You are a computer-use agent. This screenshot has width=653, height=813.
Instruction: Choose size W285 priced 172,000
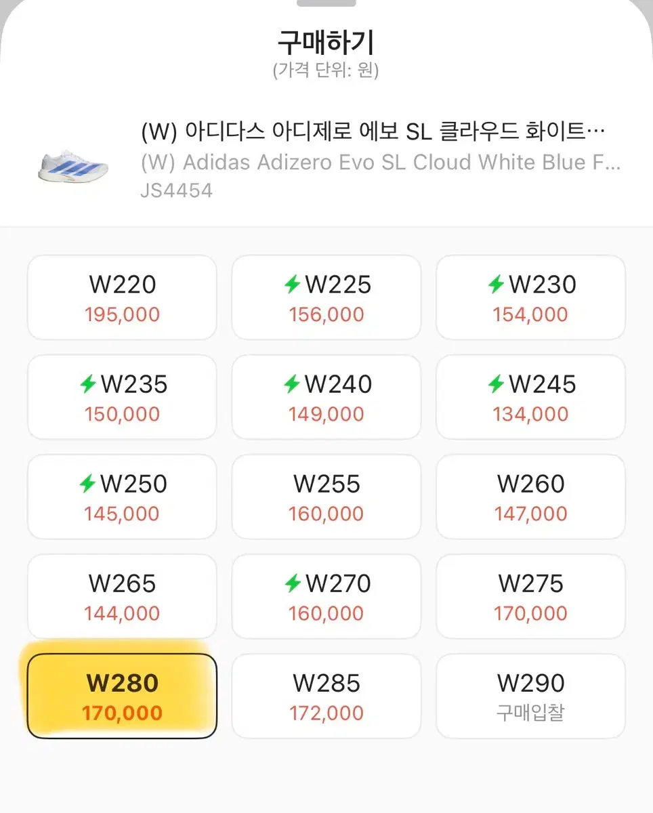click(326, 696)
